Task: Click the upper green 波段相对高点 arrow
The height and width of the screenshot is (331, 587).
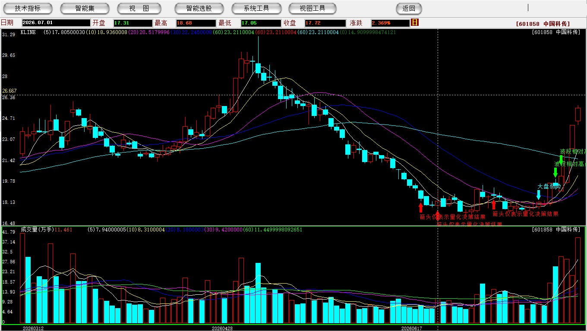Action: [x=561, y=159]
